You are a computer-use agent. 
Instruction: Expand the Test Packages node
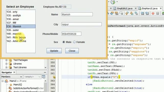(6, 60)
